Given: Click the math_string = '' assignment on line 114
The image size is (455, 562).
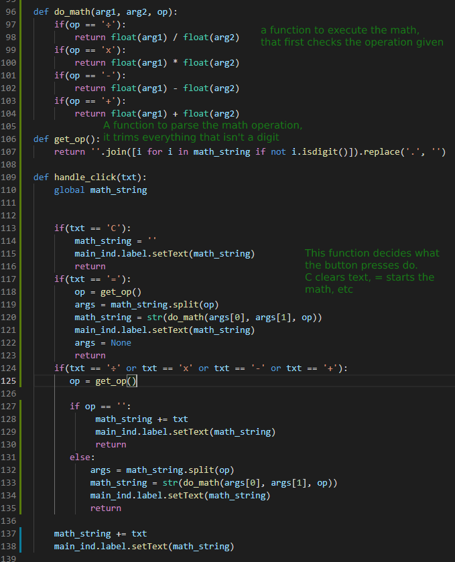Looking at the screenshot, I should click(x=115, y=241).
